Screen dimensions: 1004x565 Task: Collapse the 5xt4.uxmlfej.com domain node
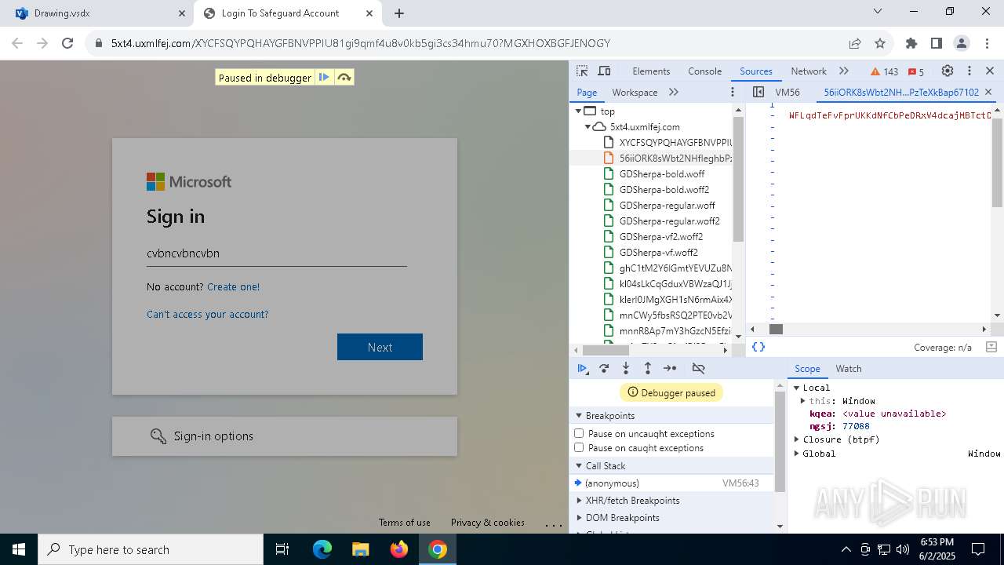click(x=587, y=127)
